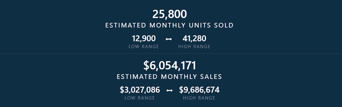Select the $3,027,086 low range amount
Viewport: 342px width, 107px height.
(x=140, y=90)
